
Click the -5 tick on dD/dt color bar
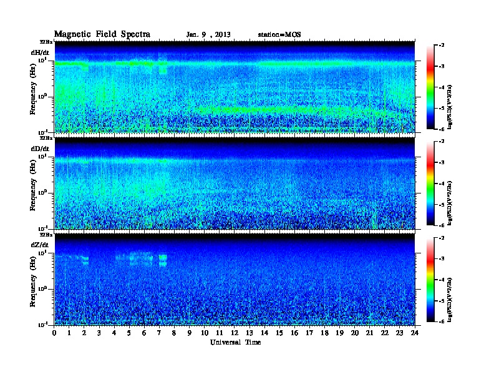pos(442,204)
